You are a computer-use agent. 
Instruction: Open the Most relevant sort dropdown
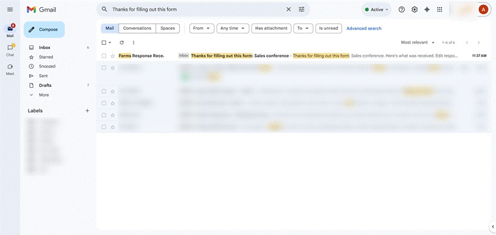click(x=417, y=42)
